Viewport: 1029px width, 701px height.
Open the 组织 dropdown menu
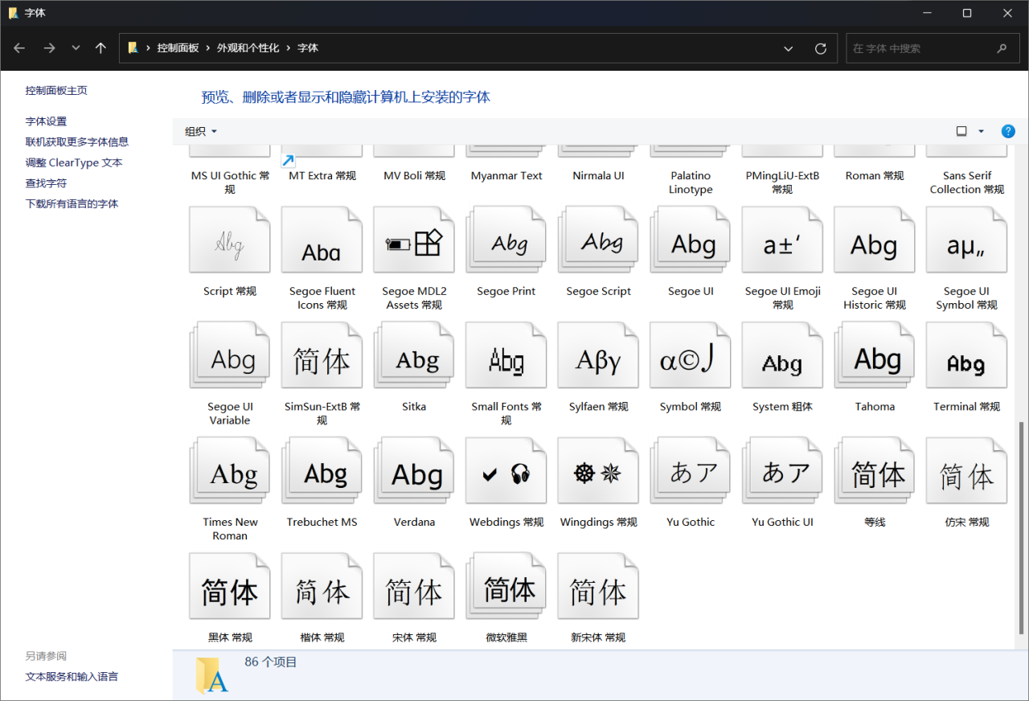point(201,131)
